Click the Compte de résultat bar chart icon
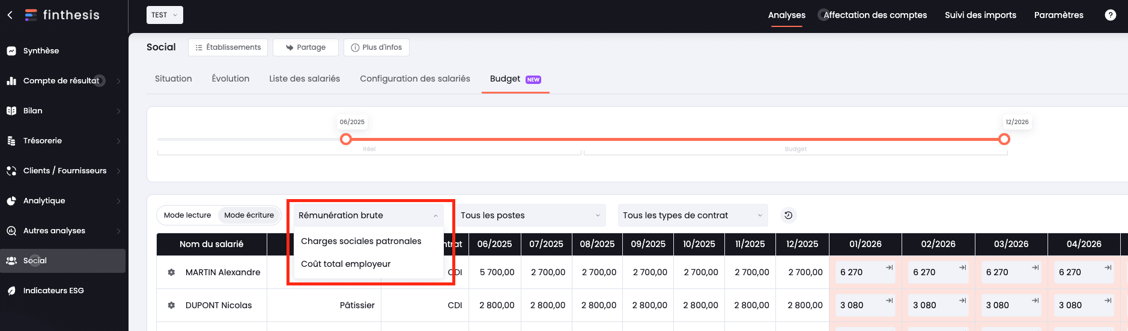 pyautogui.click(x=11, y=81)
